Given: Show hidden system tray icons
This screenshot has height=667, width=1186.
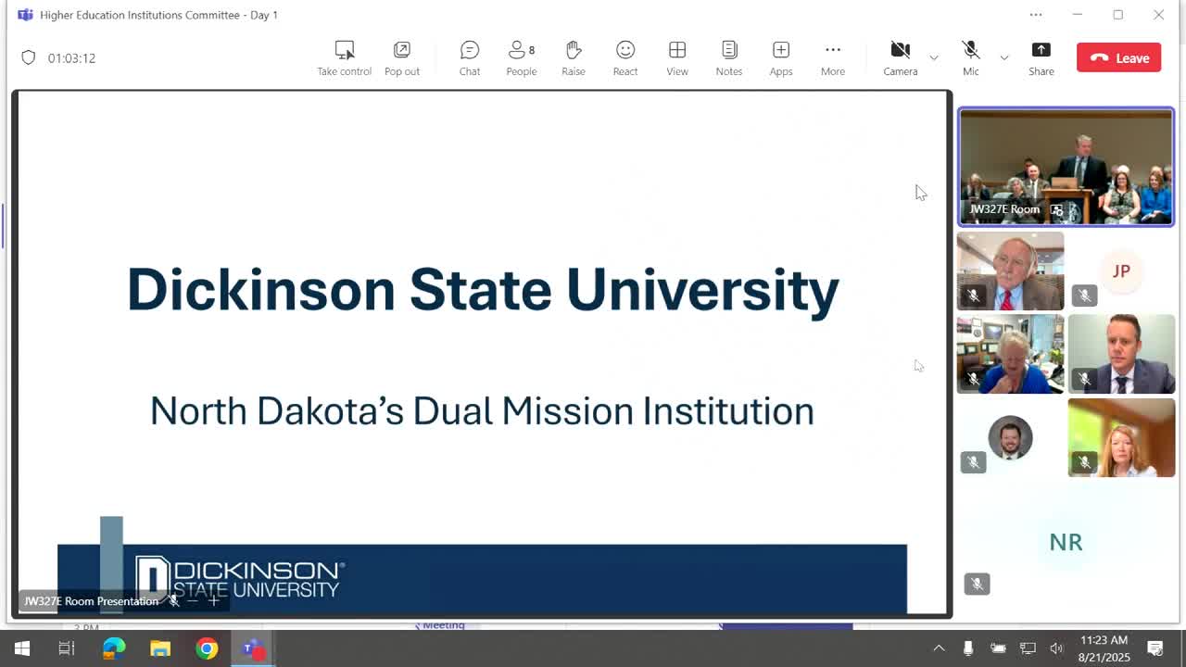Looking at the screenshot, I should [939, 648].
